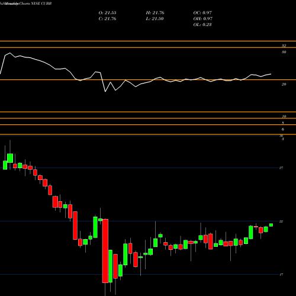The image size is (296, 296).
Task: Click the 32 label on the upper axis
Action: point(284,46)
